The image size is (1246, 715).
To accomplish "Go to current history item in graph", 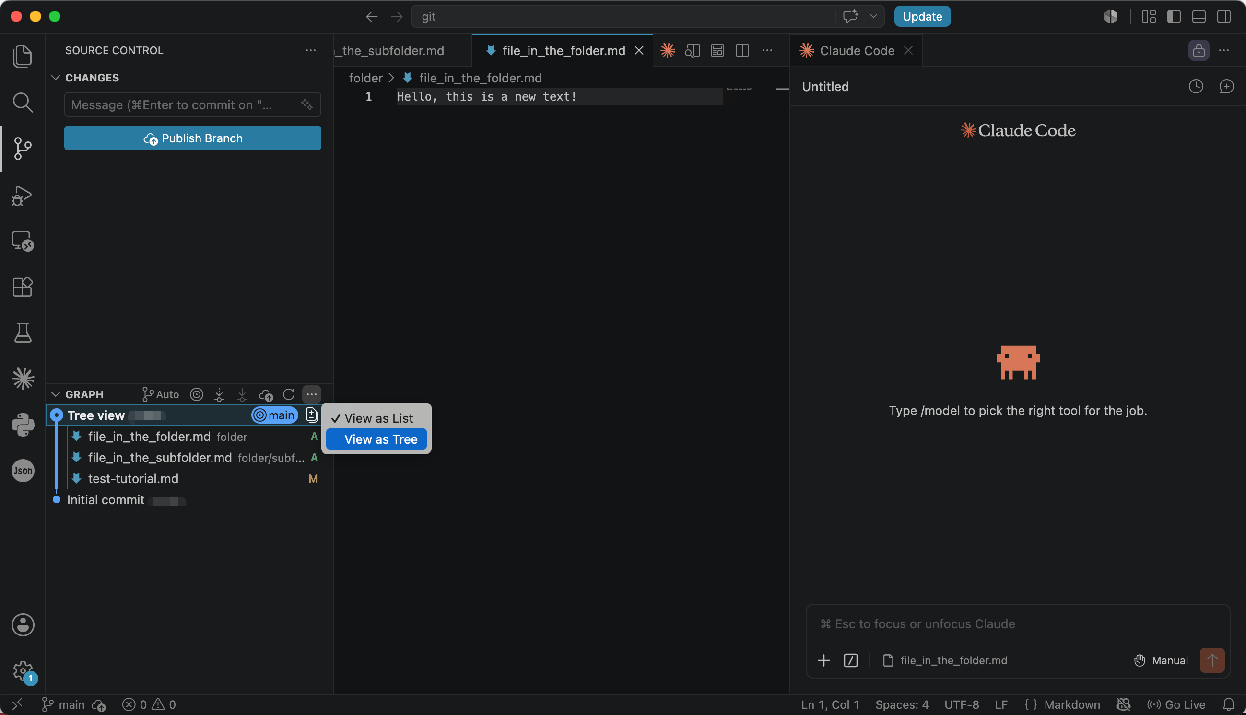I will (x=197, y=394).
